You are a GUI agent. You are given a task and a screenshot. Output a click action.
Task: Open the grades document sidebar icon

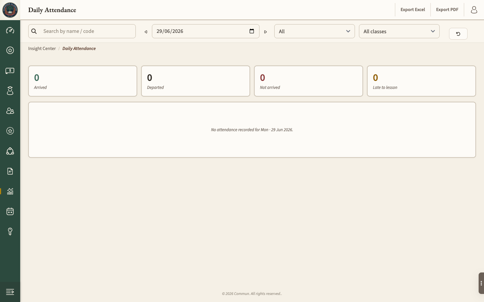click(10, 171)
